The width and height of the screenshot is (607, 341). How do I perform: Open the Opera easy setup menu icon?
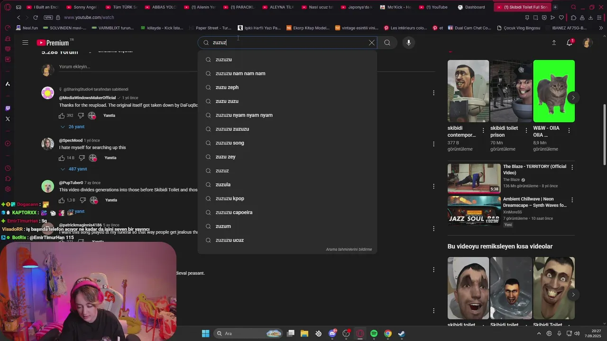[x=600, y=18]
